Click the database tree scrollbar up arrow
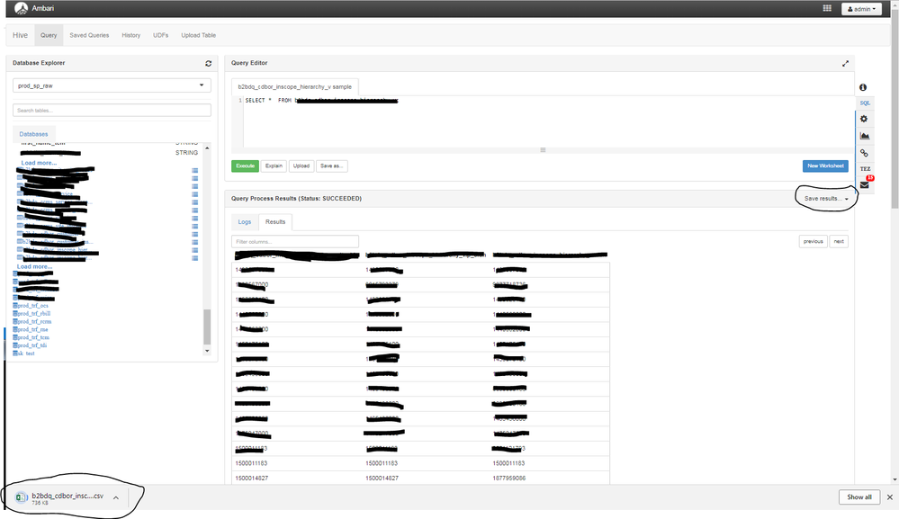The width and height of the screenshot is (899, 519). (207, 148)
